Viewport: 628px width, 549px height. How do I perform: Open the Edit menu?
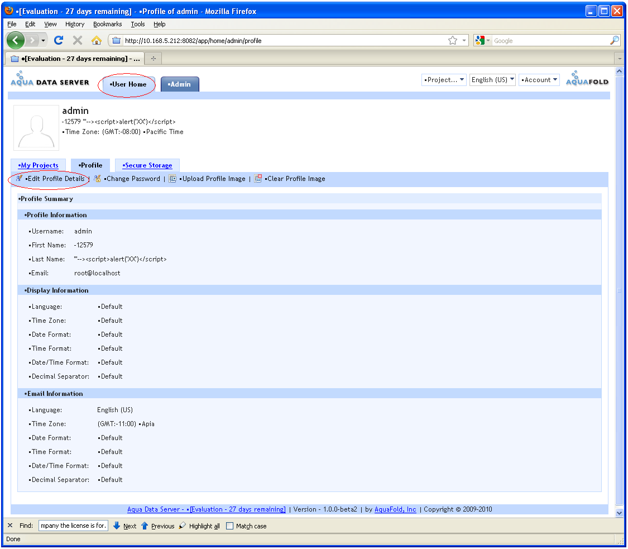[30, 24]
